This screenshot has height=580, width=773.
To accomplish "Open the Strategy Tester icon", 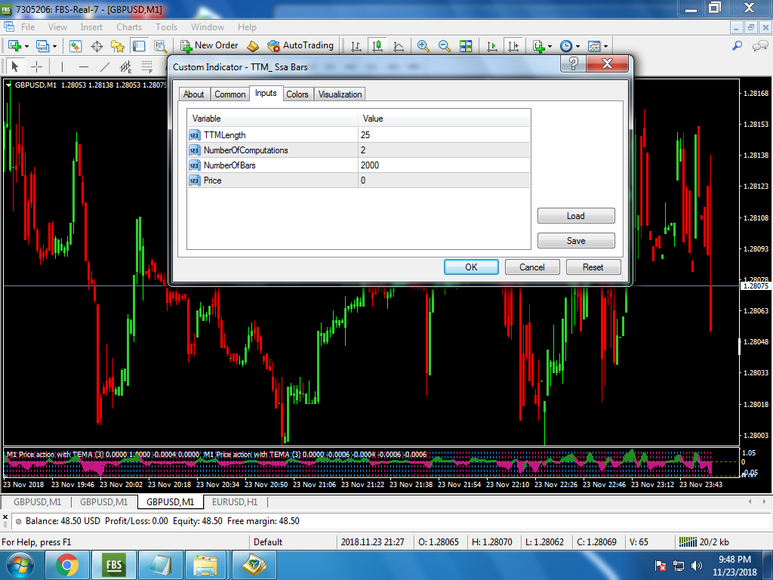I will (160, 46).
